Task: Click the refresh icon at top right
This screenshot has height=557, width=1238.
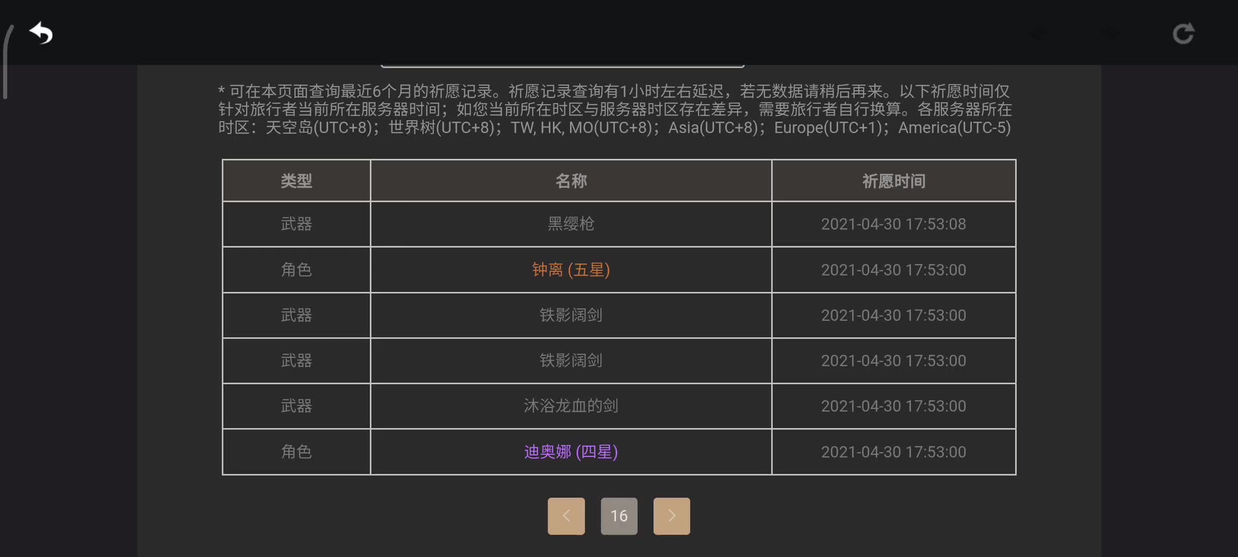Action: 1183,34
